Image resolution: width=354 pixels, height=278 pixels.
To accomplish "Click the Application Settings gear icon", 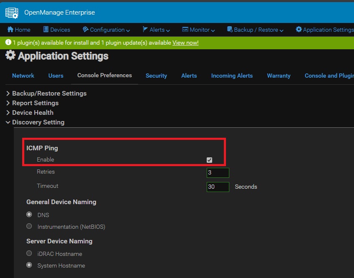I will click(300, 30).
